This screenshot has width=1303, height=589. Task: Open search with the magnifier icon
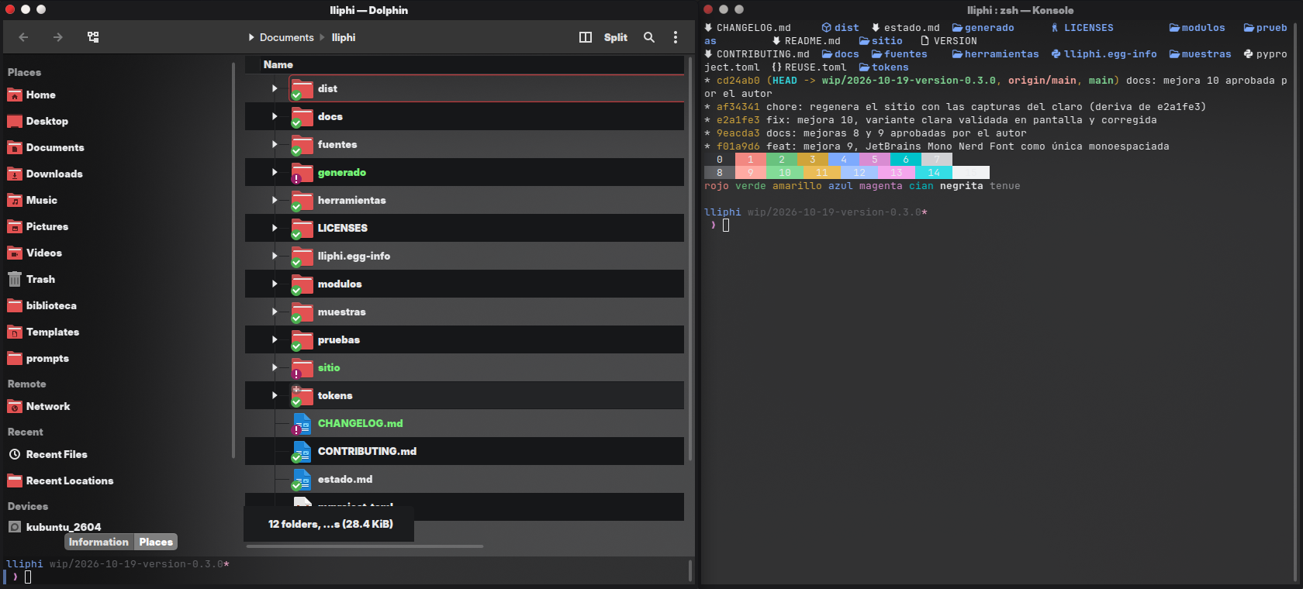(x=649, y=37)
